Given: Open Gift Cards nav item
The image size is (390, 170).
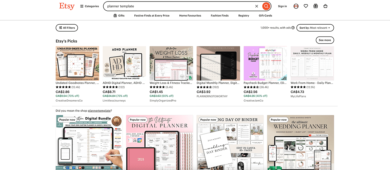Looking at the screenshot, I should [x=265, y=16].
